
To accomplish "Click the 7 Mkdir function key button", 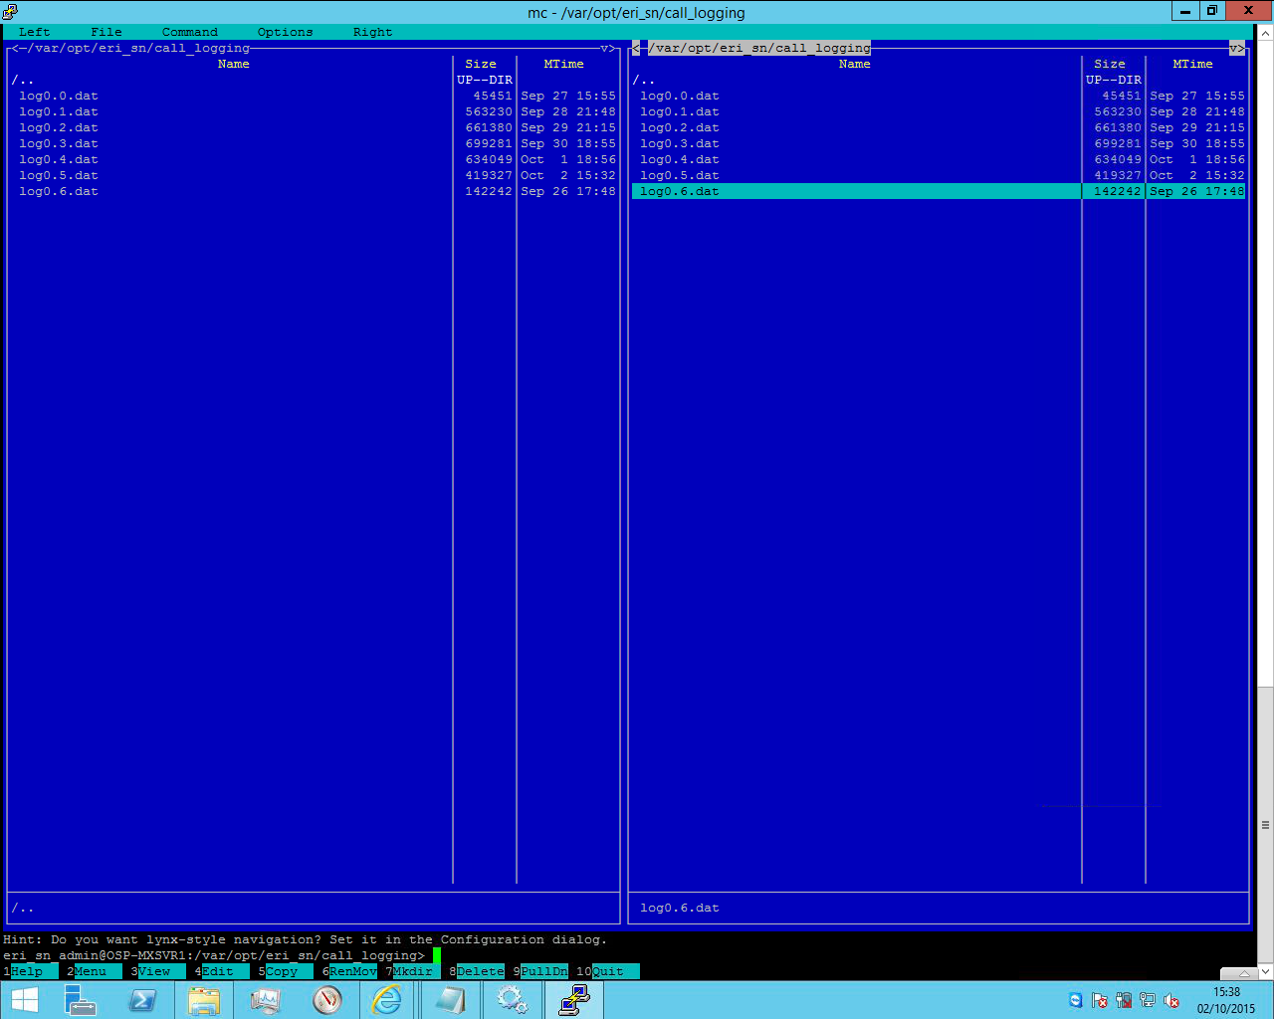I will (412, 971).
